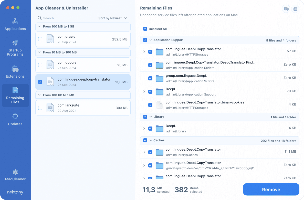Screen dimensions: 304x200
Task: Click the 382 items selected counter
Action: (x=188, y=190)
